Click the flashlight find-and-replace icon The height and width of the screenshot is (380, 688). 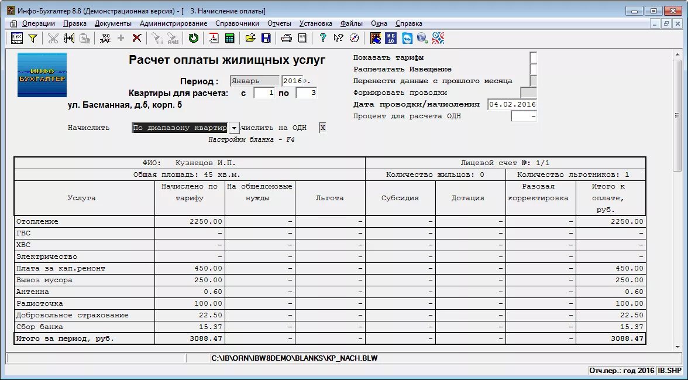pos(173,38)
